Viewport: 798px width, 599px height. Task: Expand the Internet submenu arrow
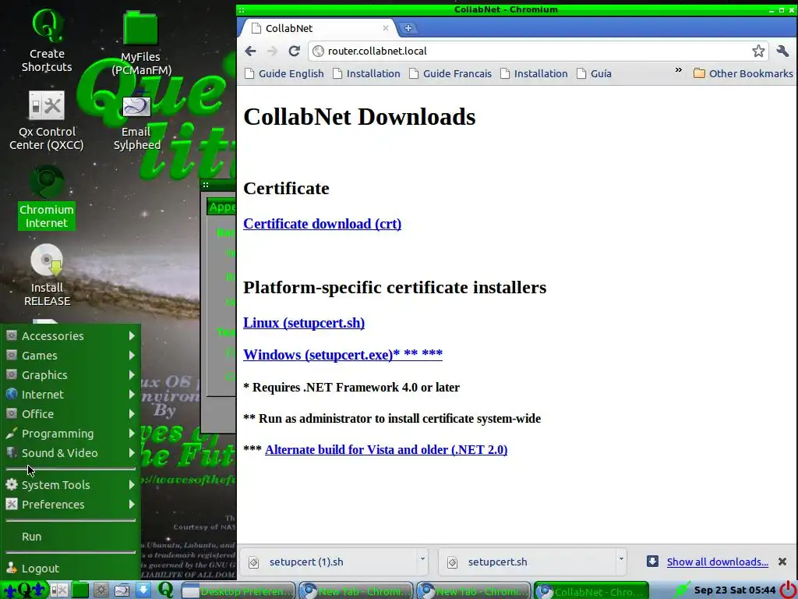point(132,394)
